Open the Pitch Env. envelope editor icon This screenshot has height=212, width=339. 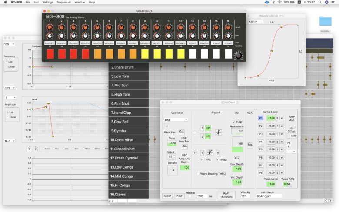[x=182, y=132]
